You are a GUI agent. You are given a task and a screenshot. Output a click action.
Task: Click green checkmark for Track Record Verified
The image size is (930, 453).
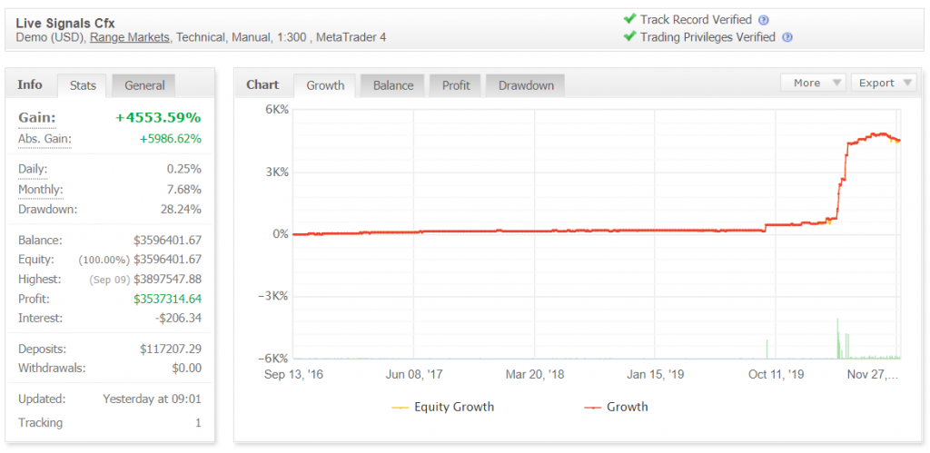(628, 19)
